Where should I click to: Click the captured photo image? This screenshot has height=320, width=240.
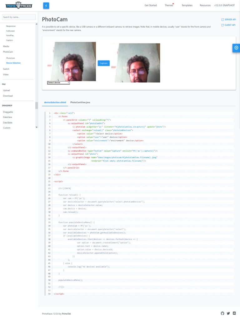[x=136, y=63]
